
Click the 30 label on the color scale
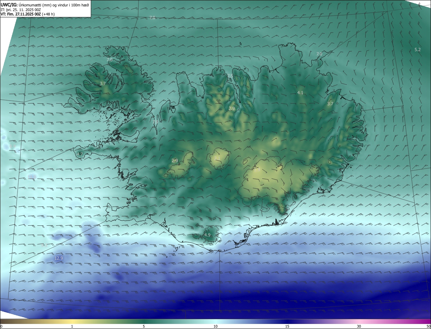point(359,326)
